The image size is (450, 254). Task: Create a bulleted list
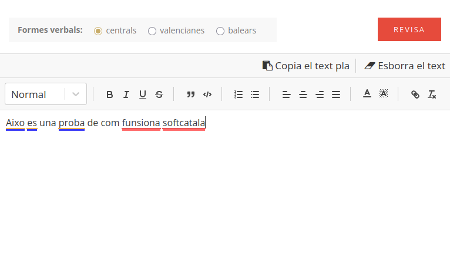click(x=255, y=94)
